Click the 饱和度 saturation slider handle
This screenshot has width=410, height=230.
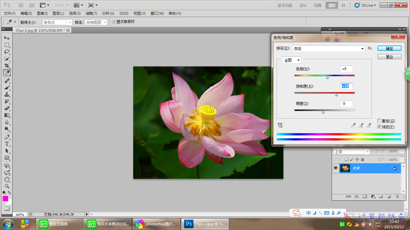336,95
